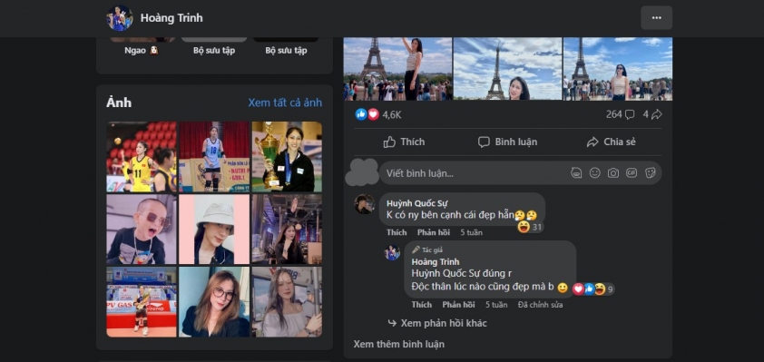Expand Xem thêm bình luận
The width and height of the screenshot is (764, 362).
[398, 344]
